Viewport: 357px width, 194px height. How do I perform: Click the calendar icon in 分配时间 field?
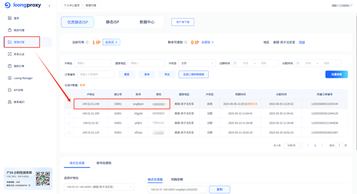tap(298, 63)
